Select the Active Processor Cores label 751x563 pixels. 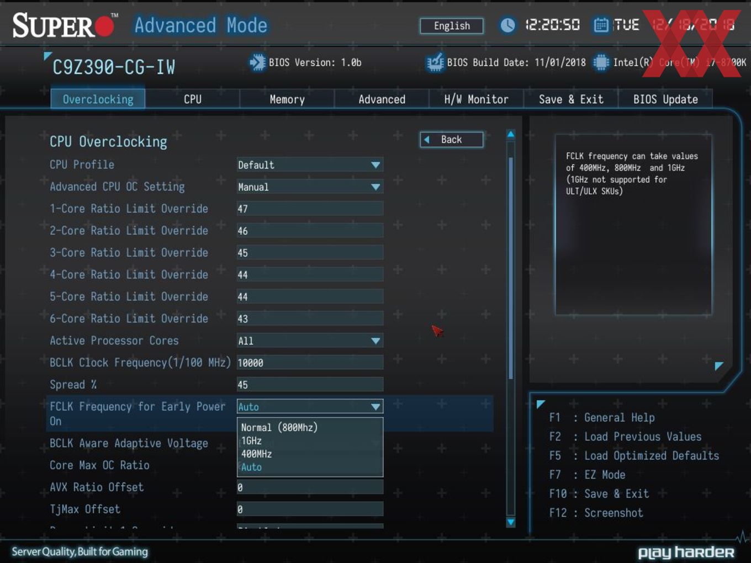pos(114,341)
